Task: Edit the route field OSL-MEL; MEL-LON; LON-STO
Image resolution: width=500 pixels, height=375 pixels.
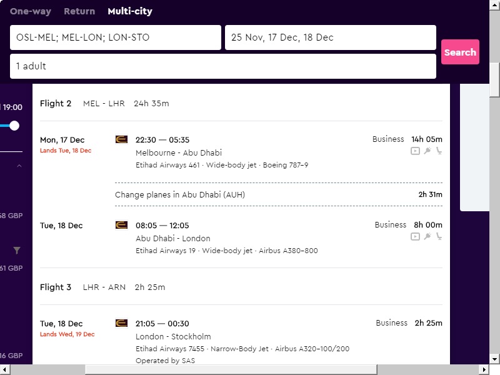Action: (116, 37)
